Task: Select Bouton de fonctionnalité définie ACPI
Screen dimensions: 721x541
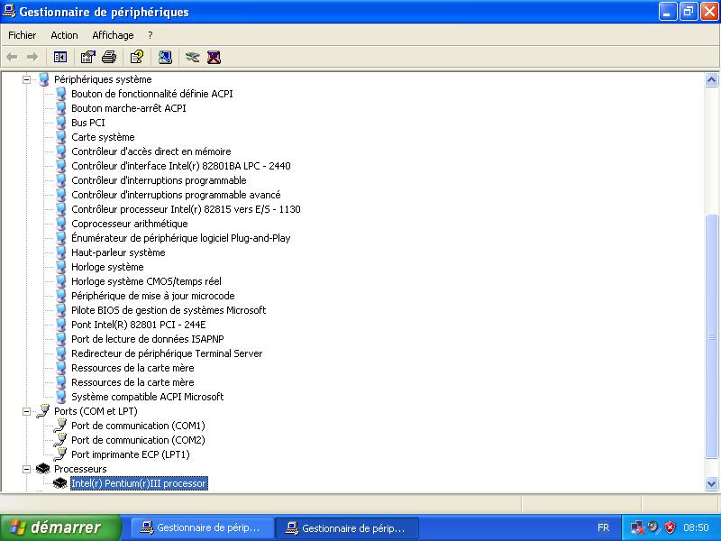Action: 151,94
